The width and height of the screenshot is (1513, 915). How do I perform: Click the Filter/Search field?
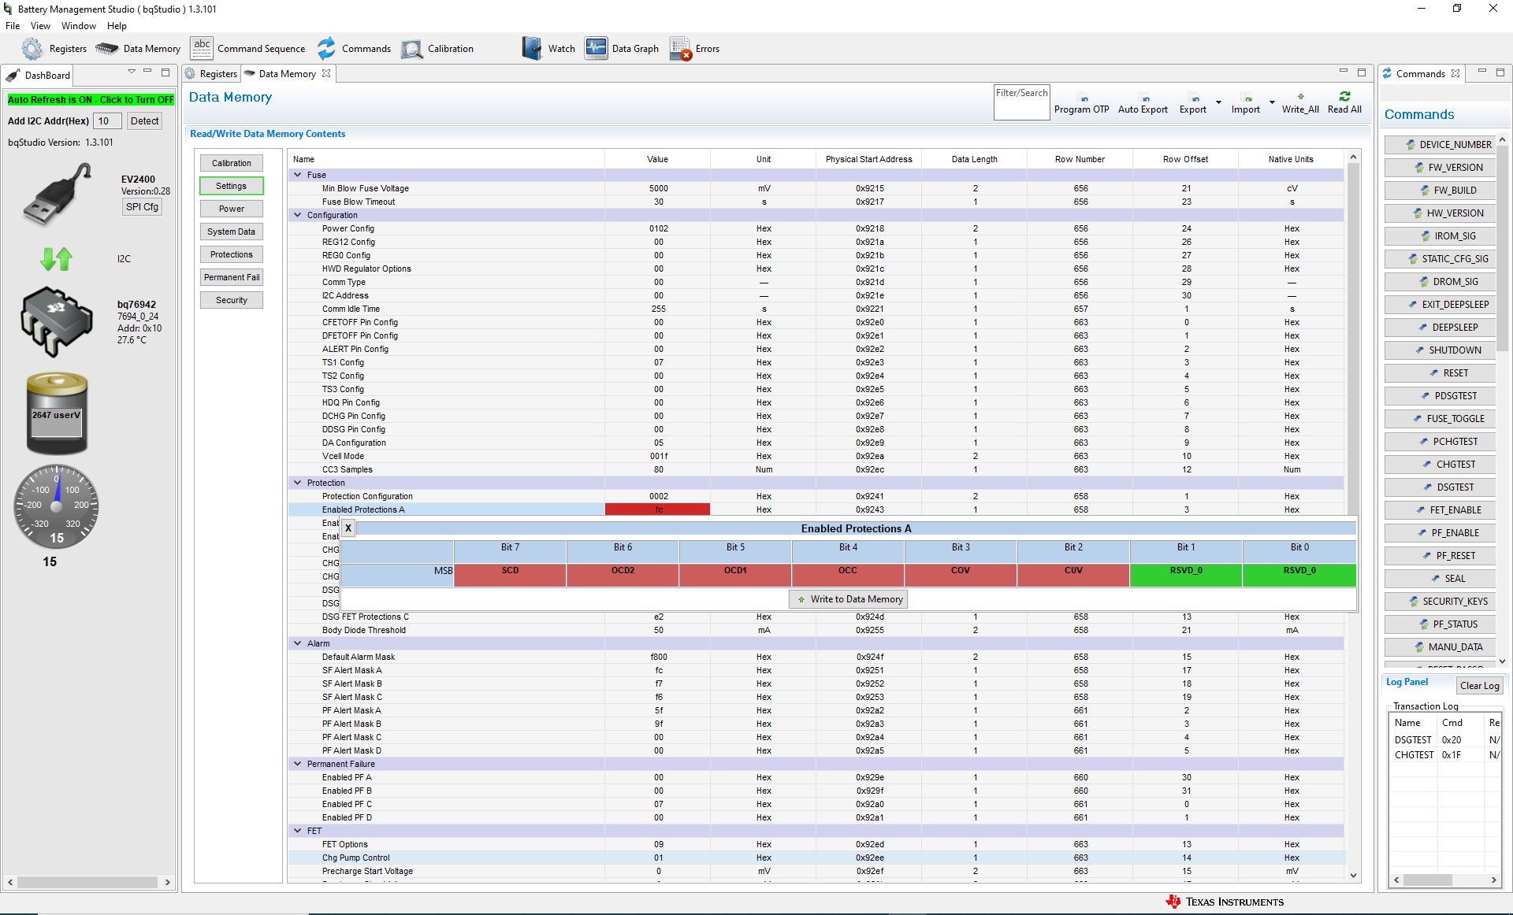[1022, 102]
